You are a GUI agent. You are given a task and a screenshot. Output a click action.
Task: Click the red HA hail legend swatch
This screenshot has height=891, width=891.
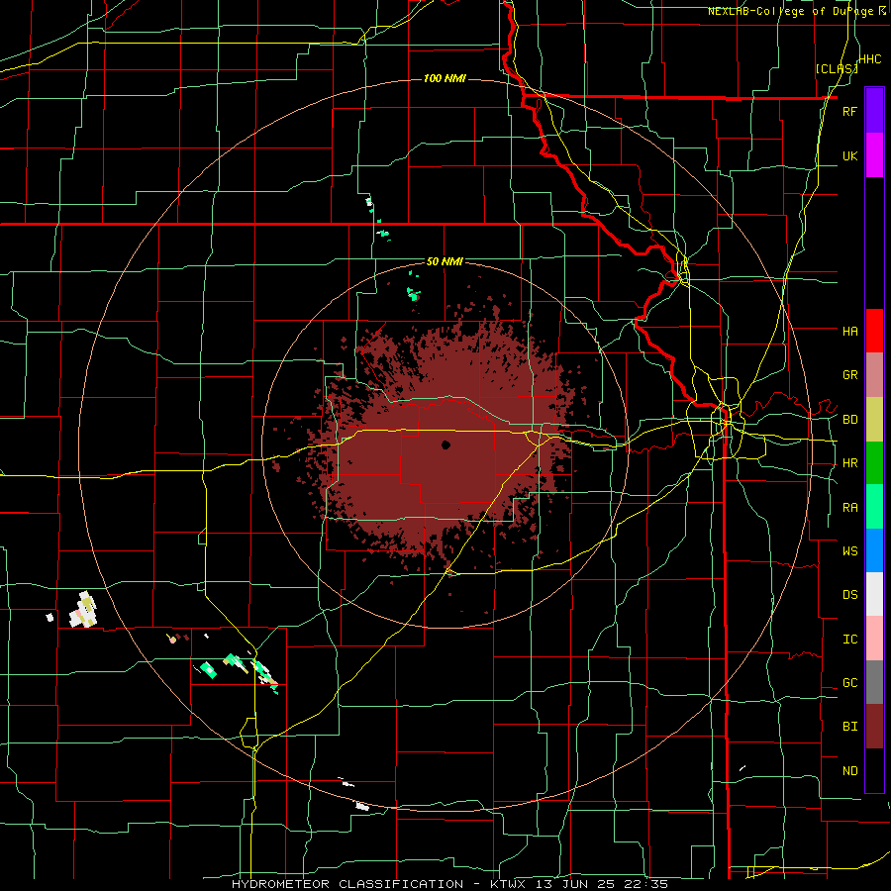874,331
